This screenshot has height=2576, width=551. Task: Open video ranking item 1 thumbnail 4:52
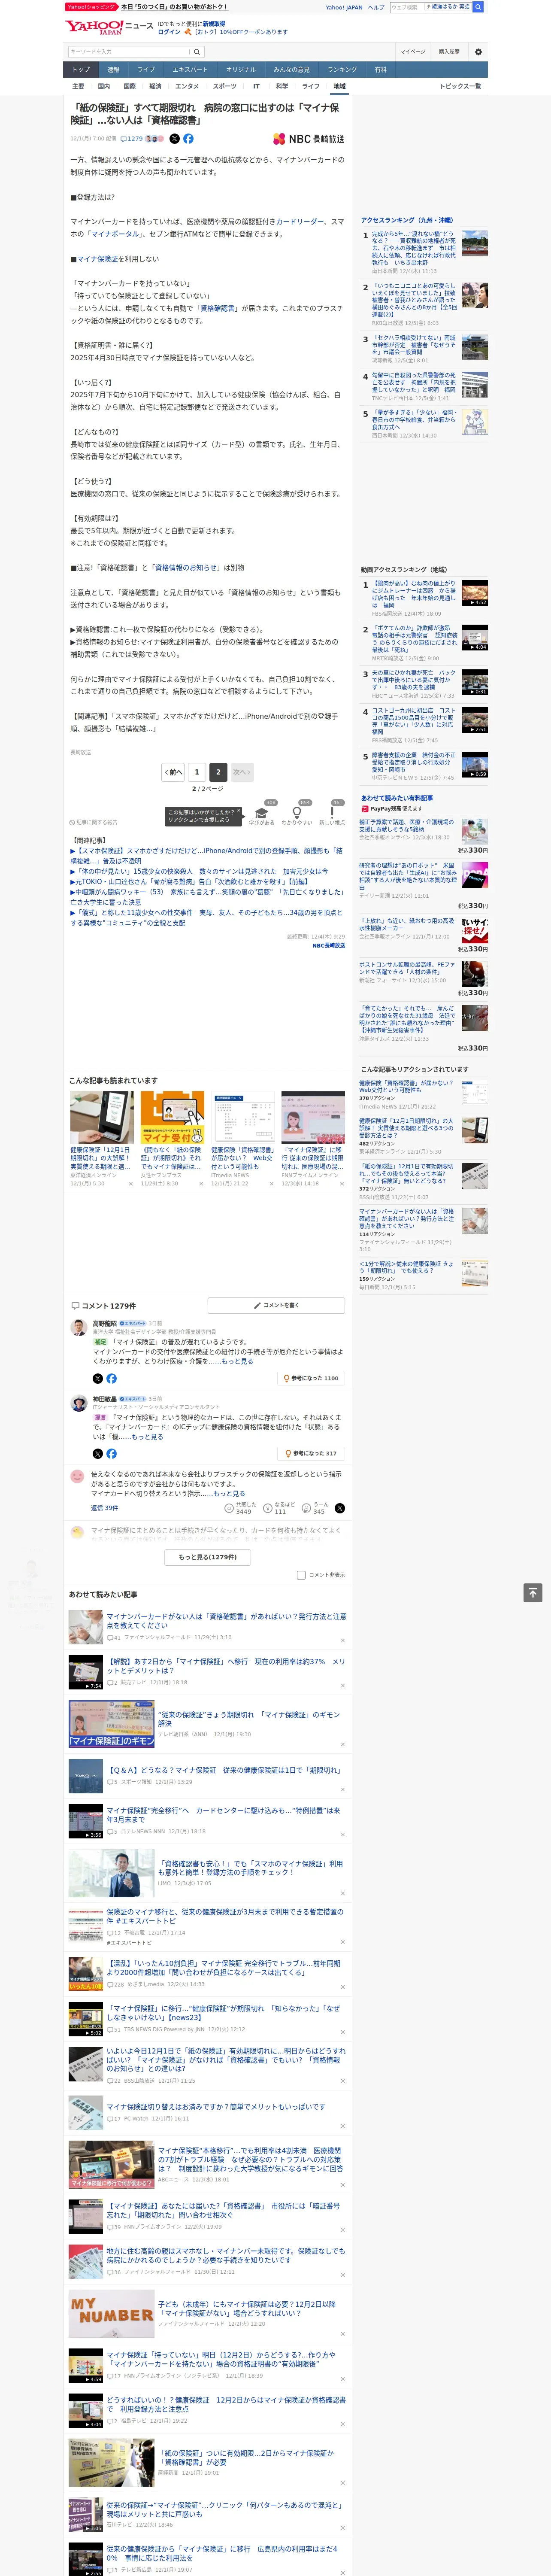(475, 593)
